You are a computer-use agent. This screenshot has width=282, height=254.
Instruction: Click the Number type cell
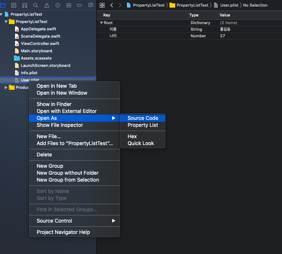[x=198, y=36]
